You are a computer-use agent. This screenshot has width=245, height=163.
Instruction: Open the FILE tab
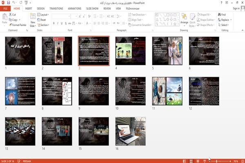point(5,9)
